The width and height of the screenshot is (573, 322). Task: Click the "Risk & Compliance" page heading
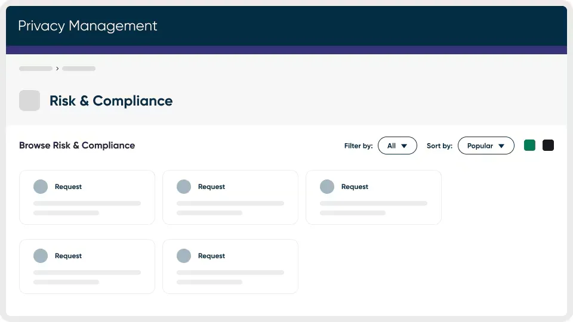tap(111, 101)
